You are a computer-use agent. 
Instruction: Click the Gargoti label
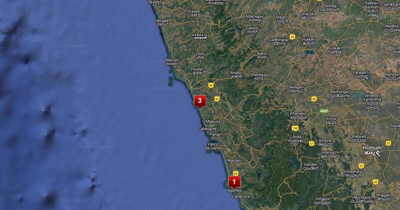253,30
